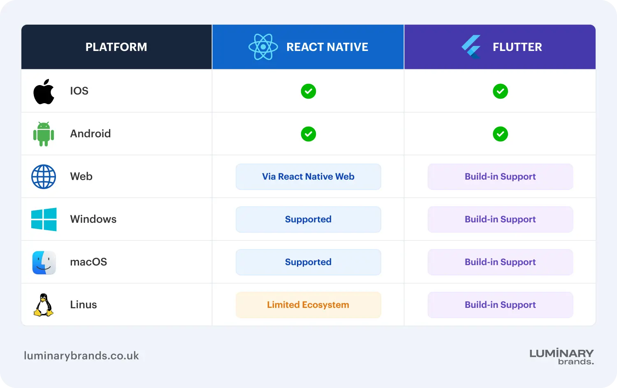Click React Native checkmark for IOS
The width and height of the screenshot is (617, 388).
click(308, 91)
